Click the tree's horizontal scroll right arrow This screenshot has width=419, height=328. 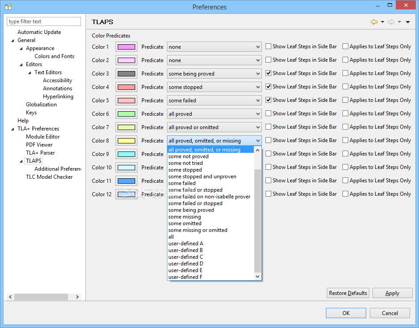[77, 297]
